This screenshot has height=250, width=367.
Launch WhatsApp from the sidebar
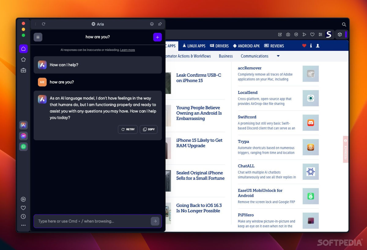point(23,147)
